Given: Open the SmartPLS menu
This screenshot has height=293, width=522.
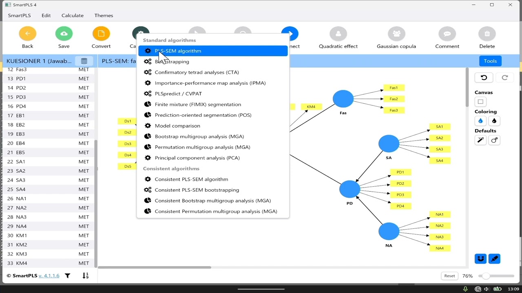Looking at the screenshot, I should click(19, 15).
